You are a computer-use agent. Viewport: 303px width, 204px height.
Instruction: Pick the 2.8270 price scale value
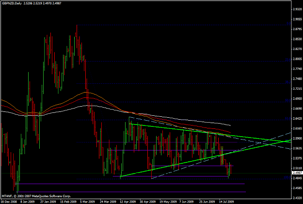pos(297,49)
